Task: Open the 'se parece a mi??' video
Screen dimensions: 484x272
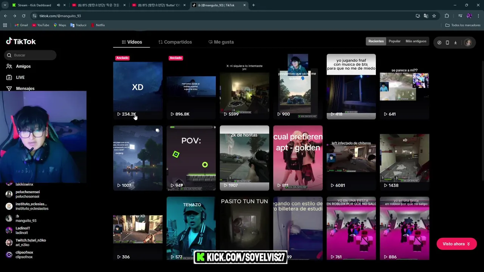Action: 404,87
